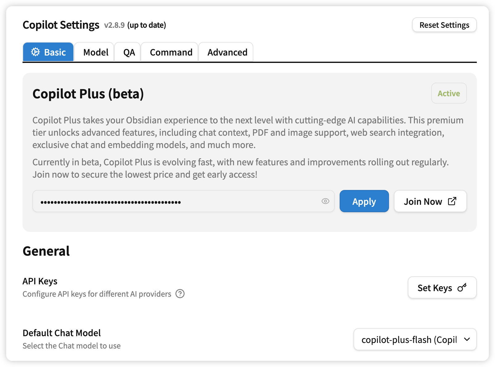Image resolution: width=495 pixels, height=367 pixels.
Task: Switch to the Model tab
Action: coord(96,52)
